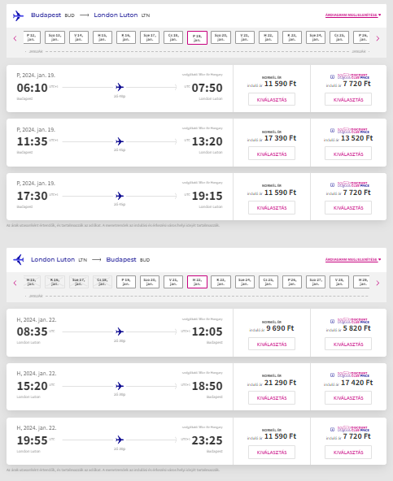Select discount fare 7 720 Ft for 17:30 flight

348,208
